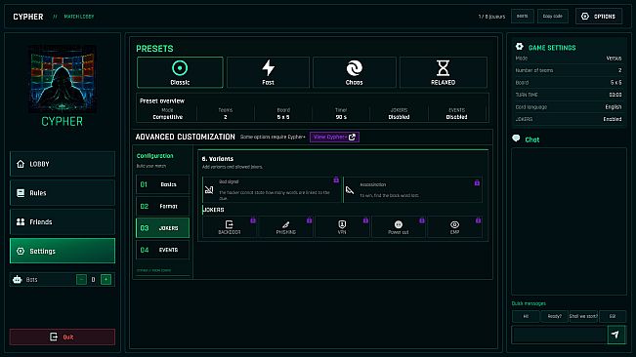The width and height of the screenshot is (636, 357).
Task: Select the Fast preset lightning icon
Action: pyautogui.click(x=268, y=68)
